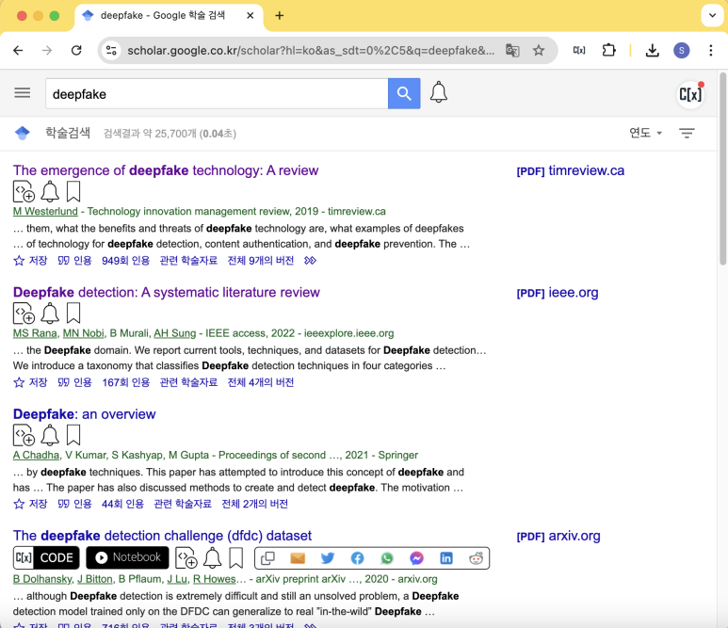Open CODE button for the dfdc dataset paper
This screenshot has height=628, width=728.
tap(46, 557)
